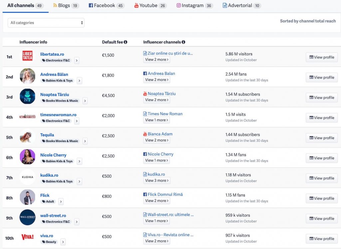Click the VIVA! logo icon
341x249 pixels.
point(27,237)
